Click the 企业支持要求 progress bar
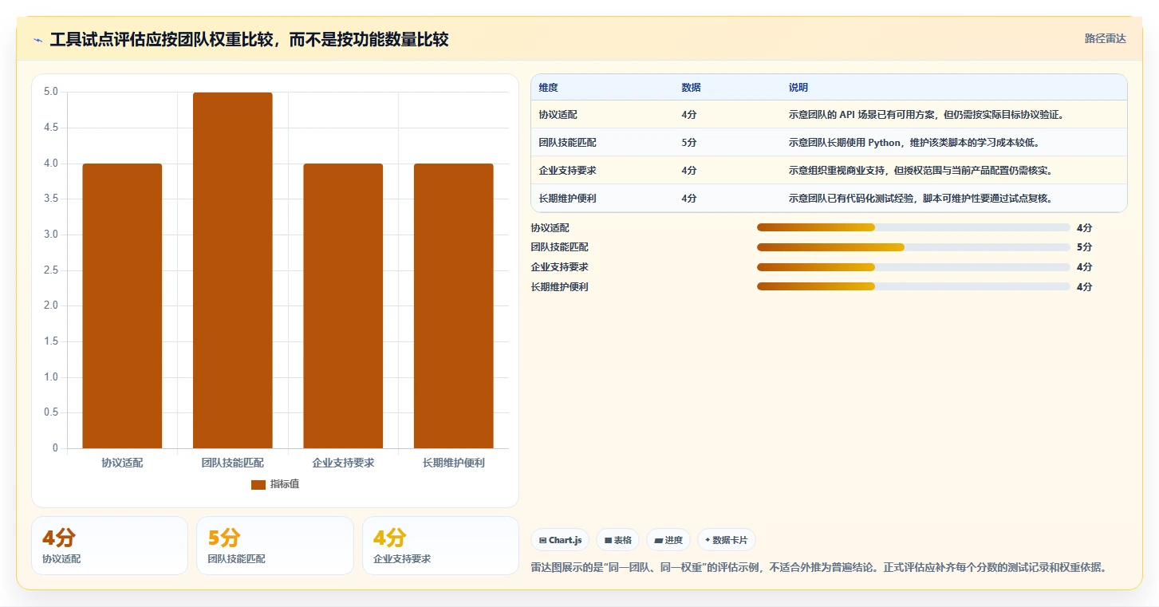Image resolution: width=1159 pixels, height=607 pixels. pyautogui.click(x=913, y=266)
